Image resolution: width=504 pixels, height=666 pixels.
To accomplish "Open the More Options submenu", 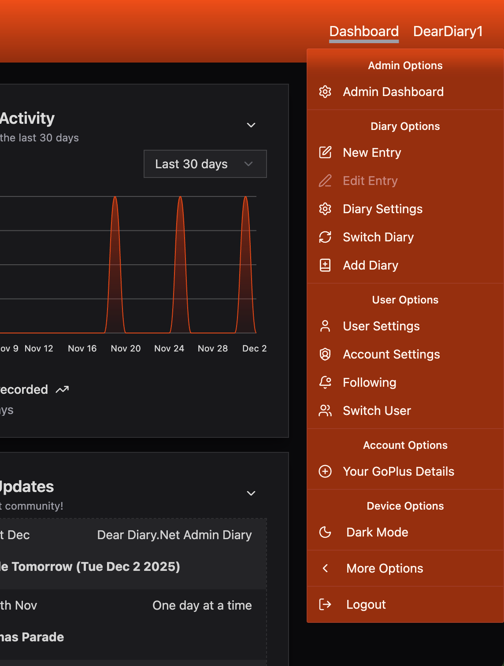I will pyautogui.click(x=405, y=568).
